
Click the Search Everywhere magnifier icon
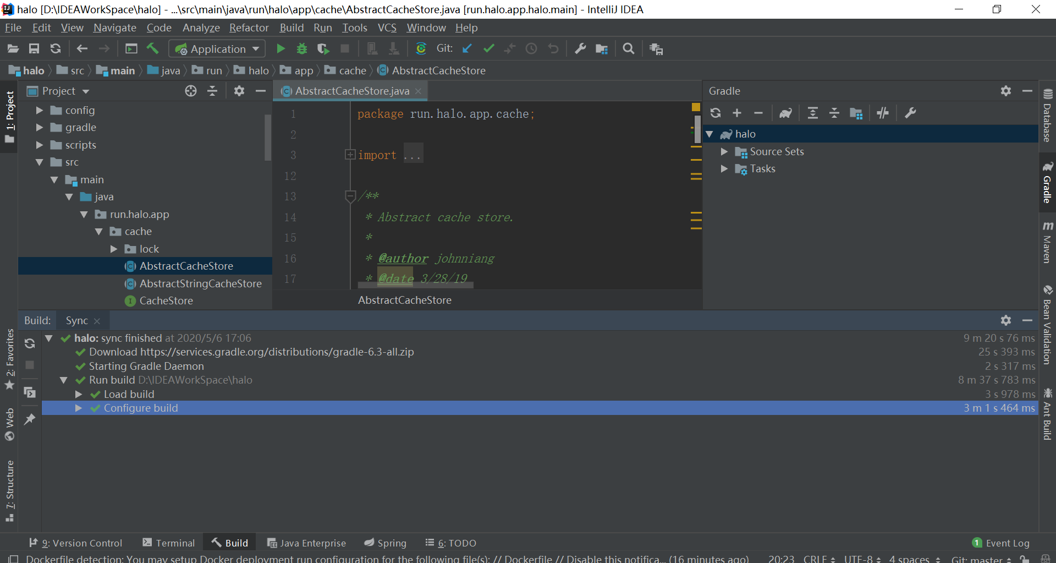[628, 49]
